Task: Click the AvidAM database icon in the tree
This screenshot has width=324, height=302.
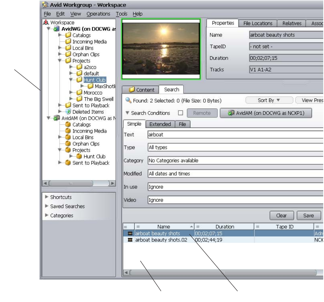Action: click(57, 118)
